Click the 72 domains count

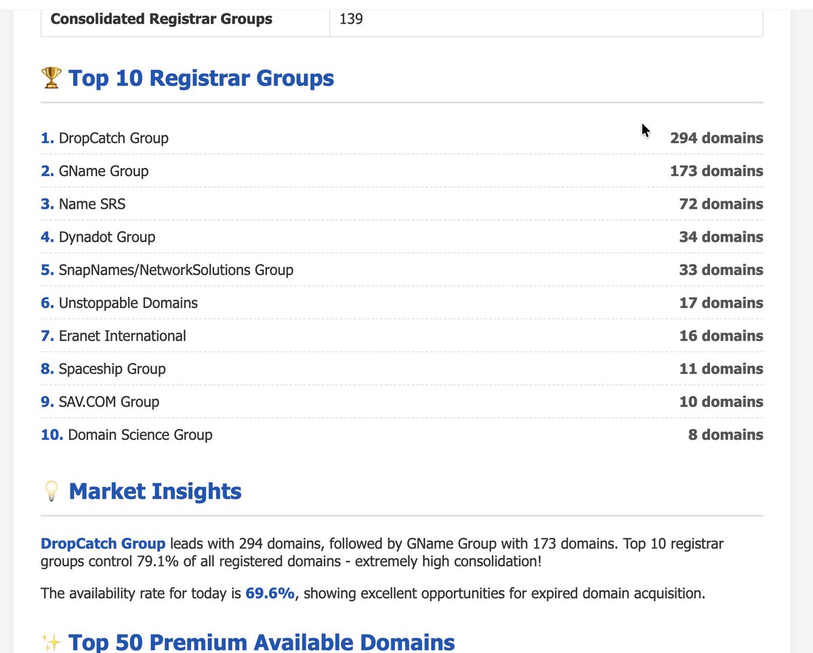click(x=721, y=204)
